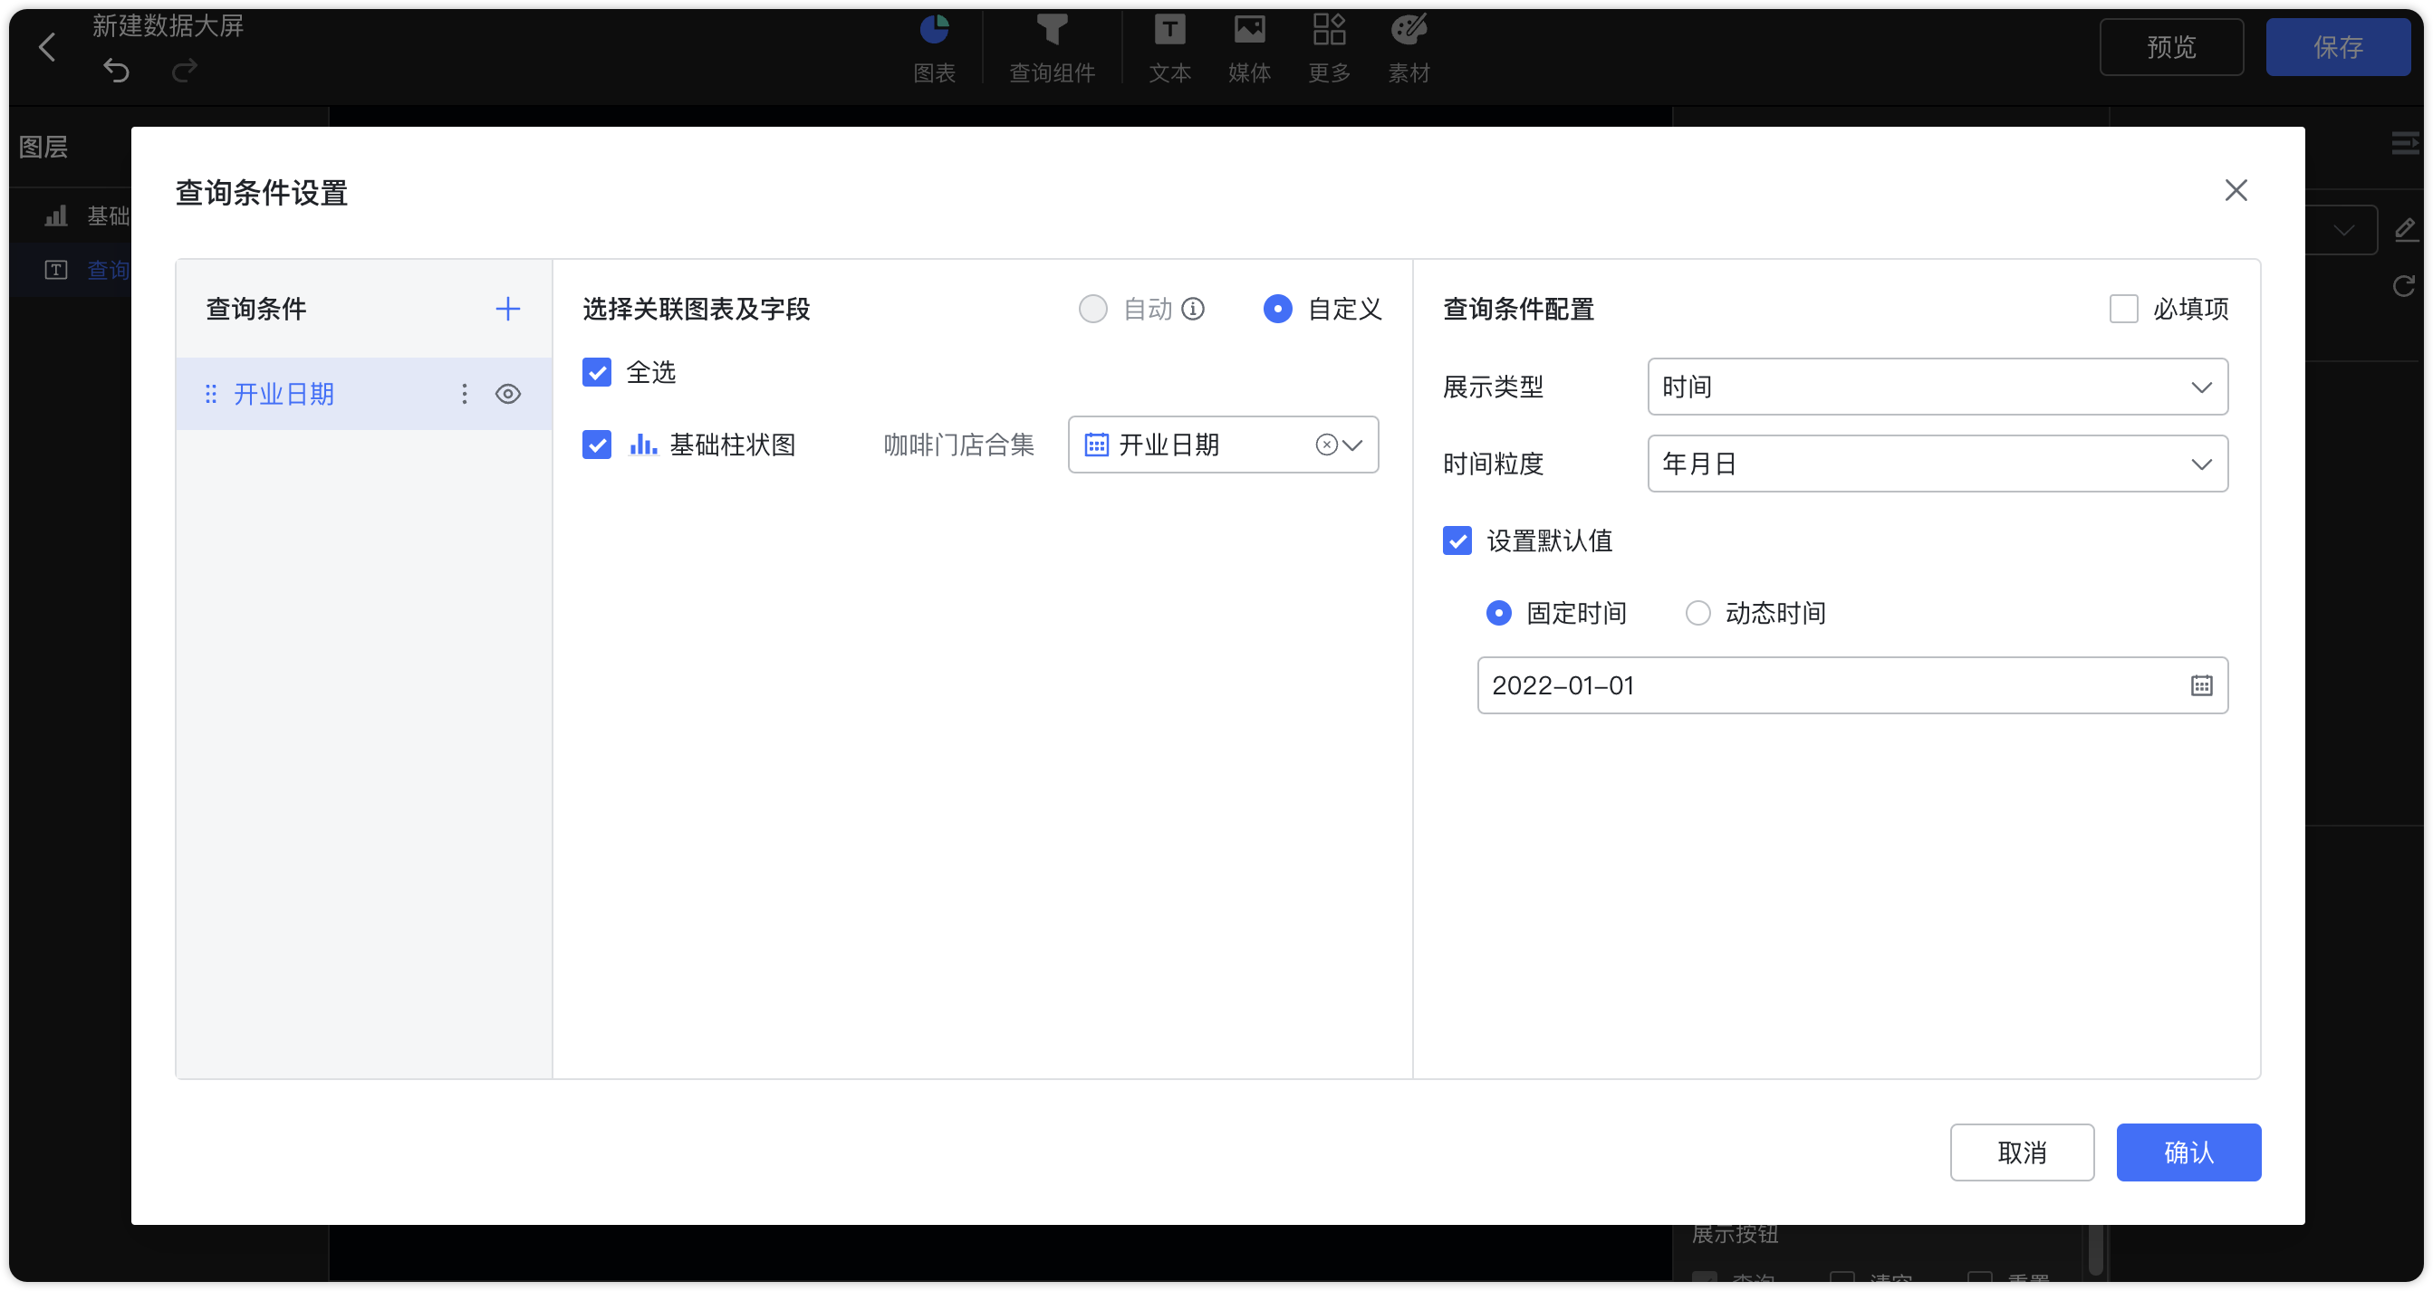
Task: Open the 素材 palette toolbar item
Action: 1409,49
